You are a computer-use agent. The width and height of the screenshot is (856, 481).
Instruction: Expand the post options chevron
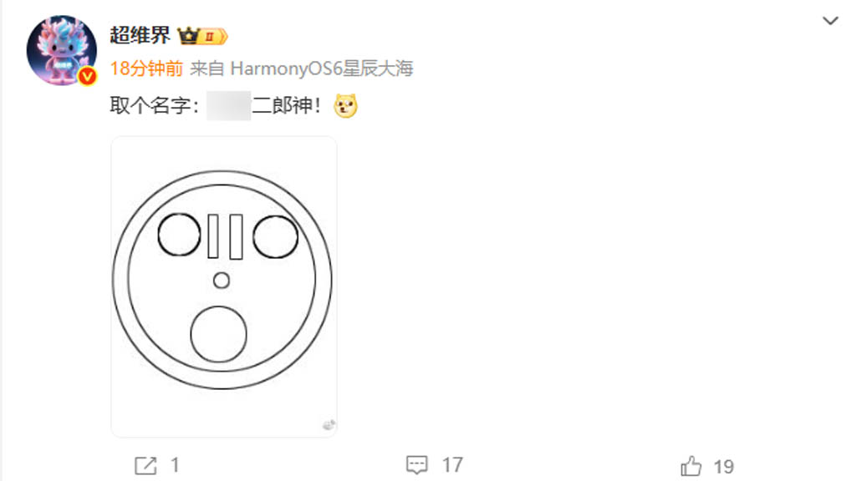click(830, 21)
